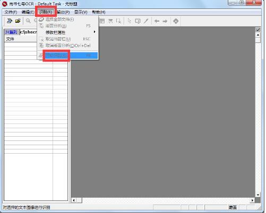
Task: Select the table layout toolbar icon
Action: coord(102,21)
